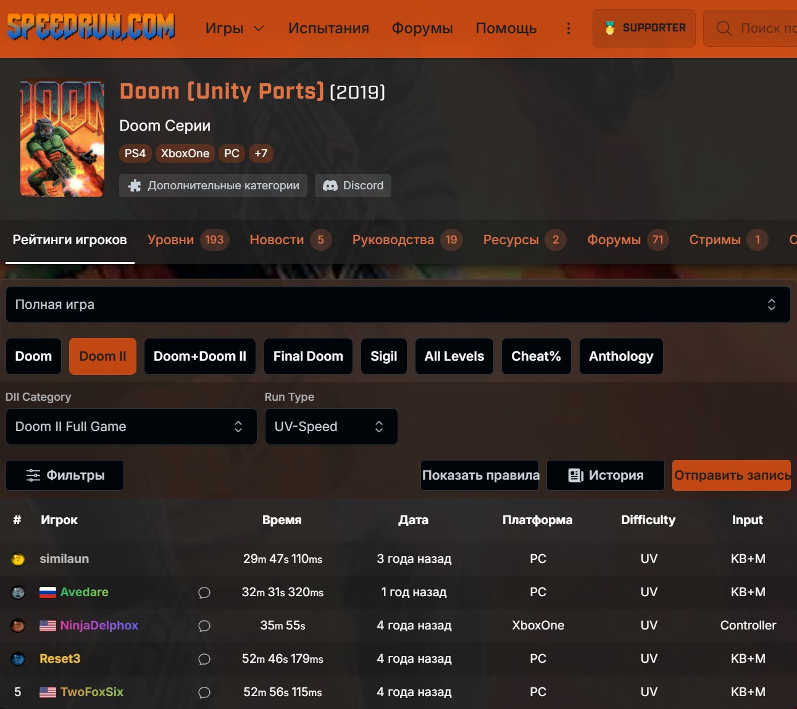This screenshot has width=797, height=709.
Task: Switch to the Уровни tab
Action: [x=188, y=240]
